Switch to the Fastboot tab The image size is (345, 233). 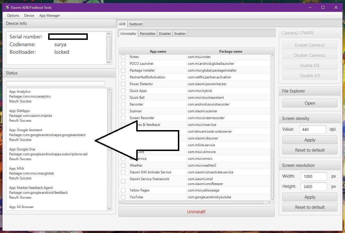click(x=136, y=24)
